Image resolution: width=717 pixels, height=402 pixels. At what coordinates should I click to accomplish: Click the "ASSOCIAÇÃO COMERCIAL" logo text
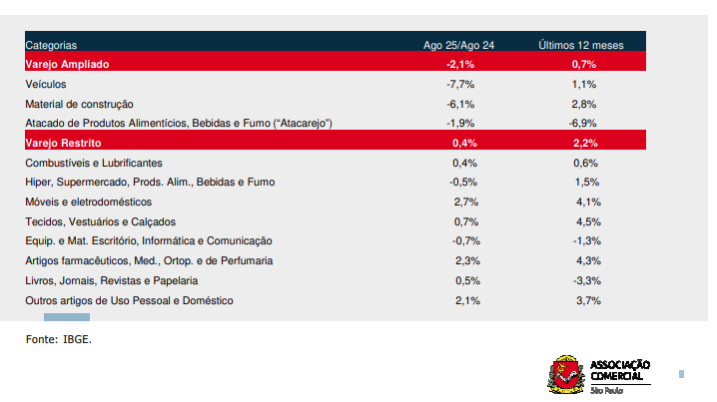[621, 370]
